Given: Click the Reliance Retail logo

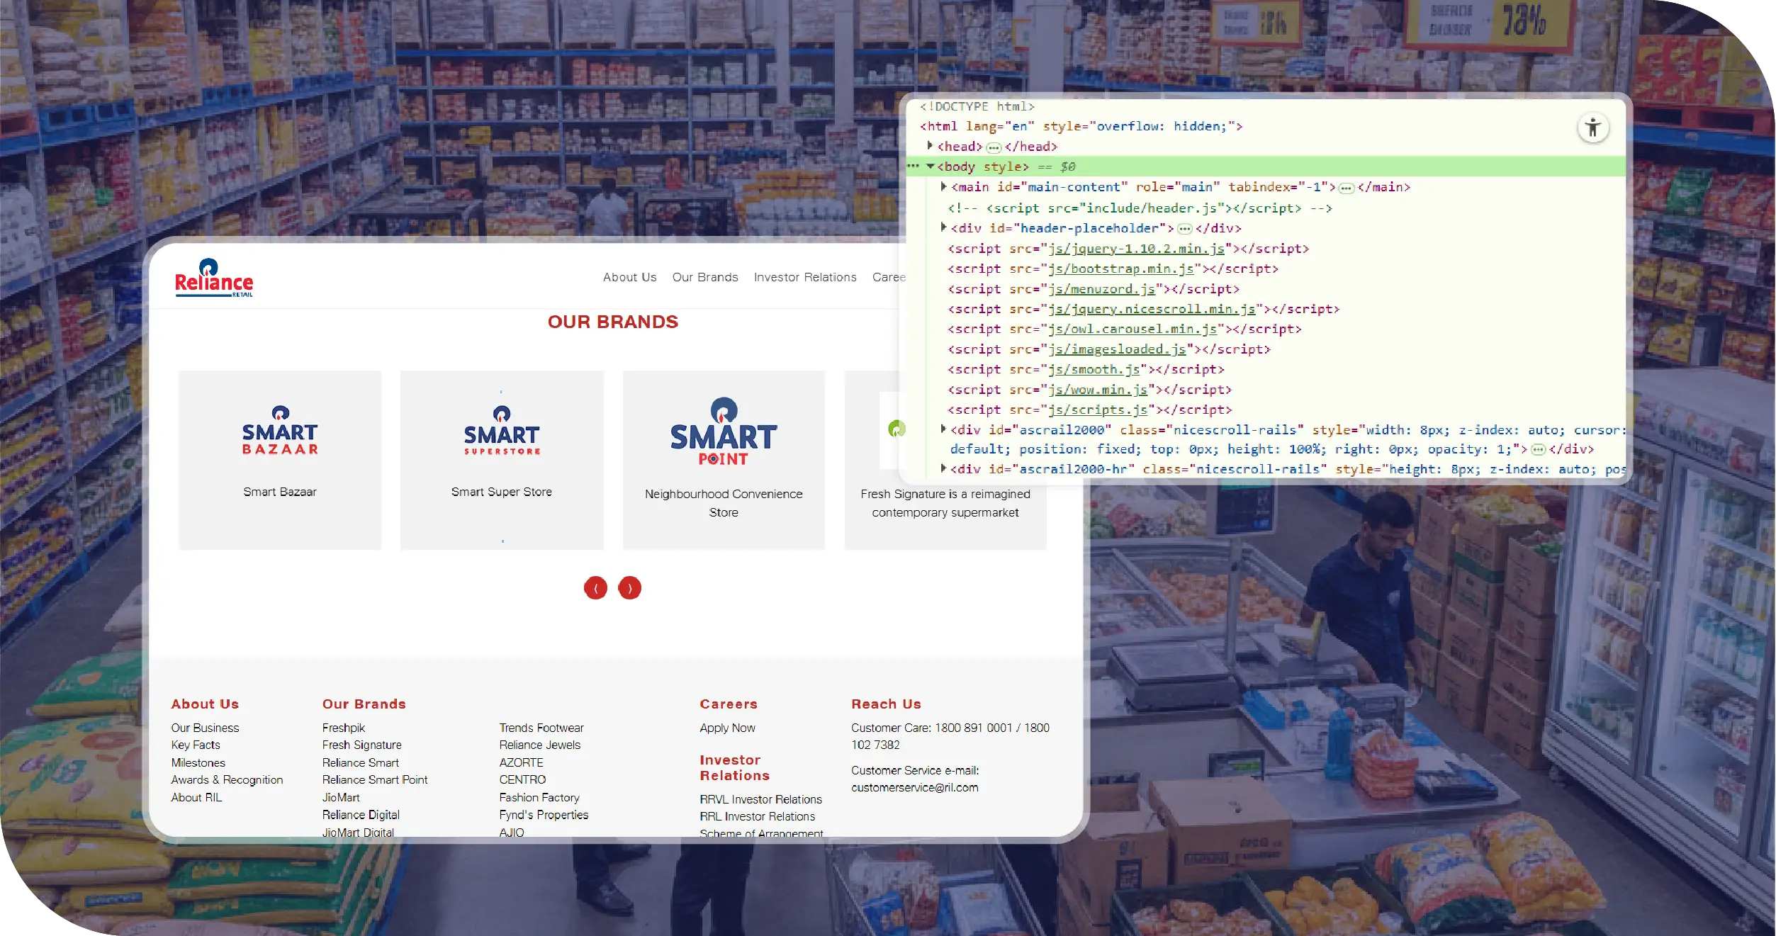Looking at the screenshot, I should click(213, 278).
